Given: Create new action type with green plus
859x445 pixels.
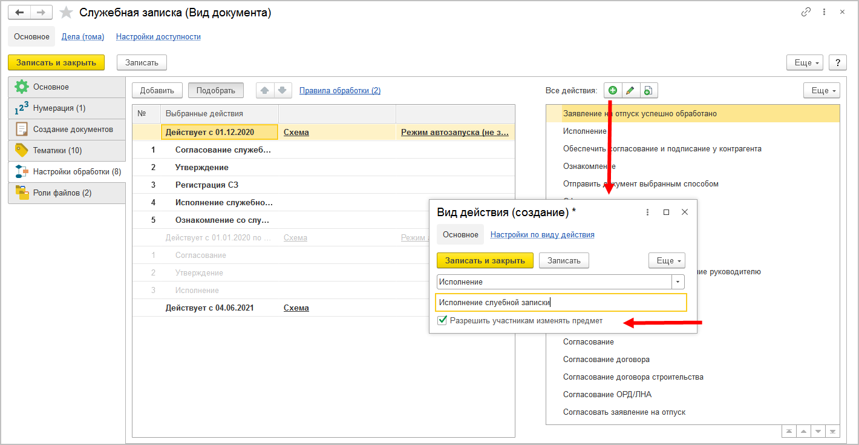Looking at the screenshot, I should 613,91.
